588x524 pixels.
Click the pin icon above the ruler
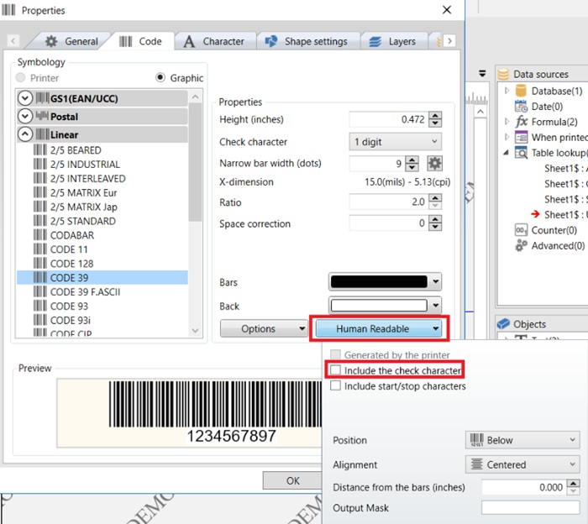pyautogui.click(x=483, y=73)
